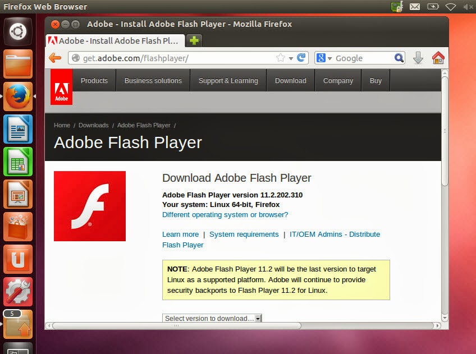
Task: Open the mail envelope indicator in the panel
Action: click(x=415, y=6)
